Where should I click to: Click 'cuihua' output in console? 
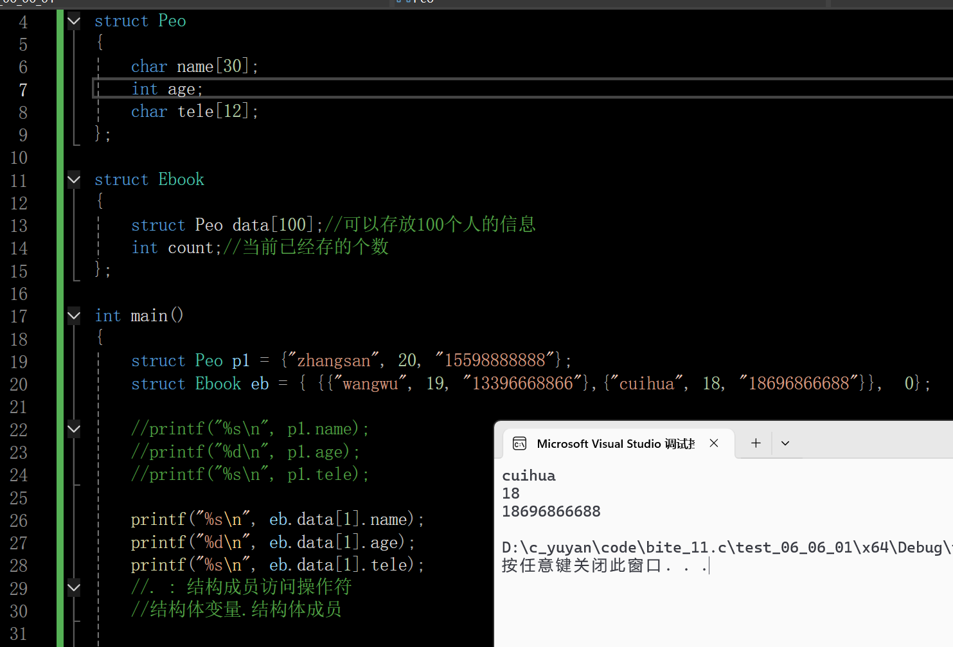point(529,476)
